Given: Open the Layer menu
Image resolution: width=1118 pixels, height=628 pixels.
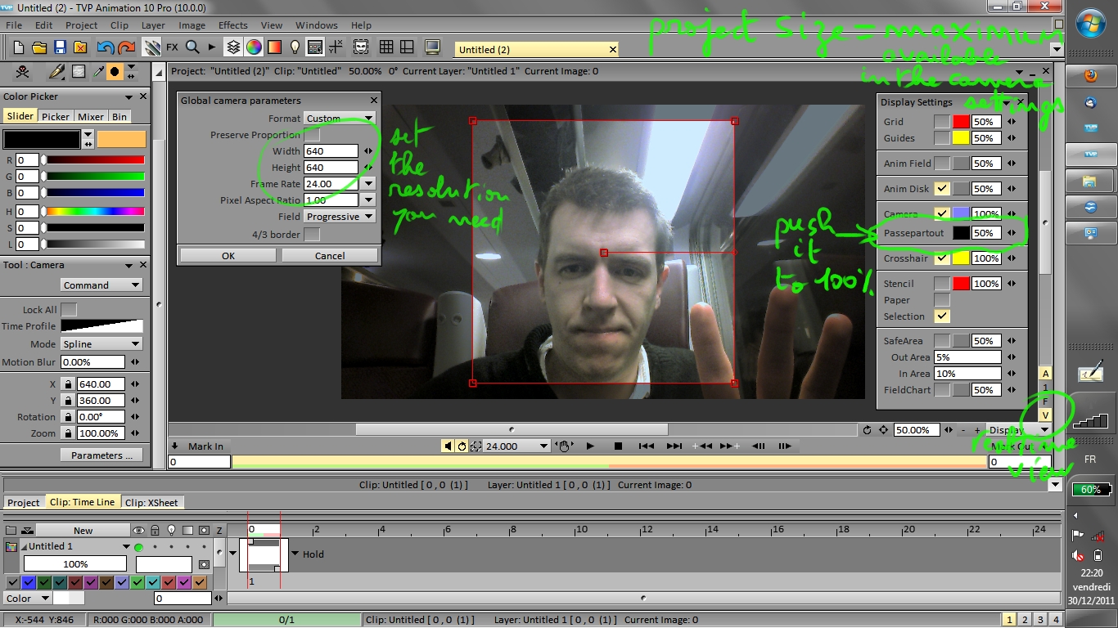Looking at the screenshot, I should coord(153,25).
